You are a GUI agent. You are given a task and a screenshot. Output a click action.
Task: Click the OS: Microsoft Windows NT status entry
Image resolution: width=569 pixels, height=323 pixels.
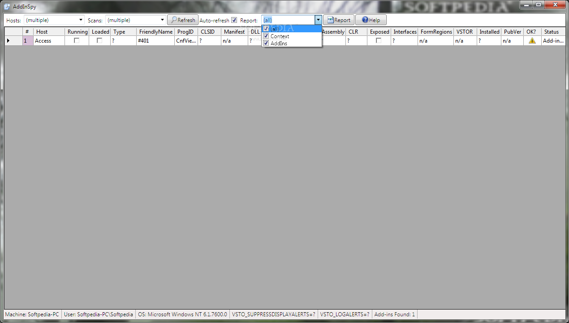182,314
